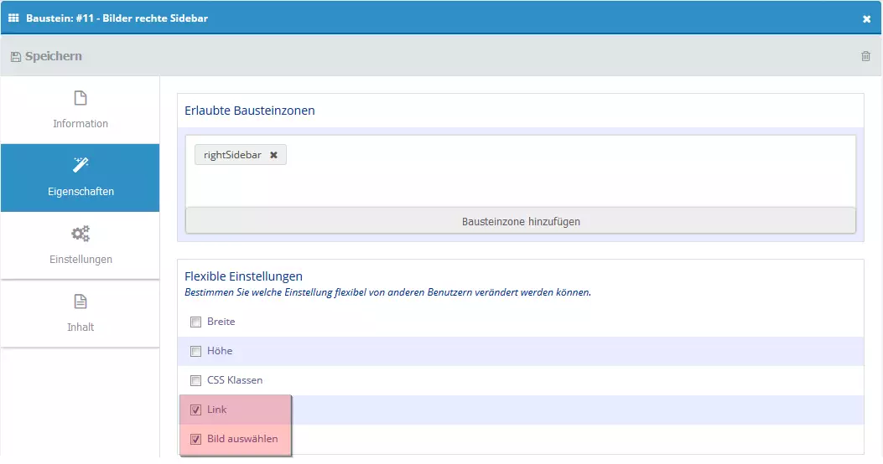The width and height of the screenshot is (883, 464).
Task: Remove the rightSidebar tag with x
Action: click(x=273, y=155)
